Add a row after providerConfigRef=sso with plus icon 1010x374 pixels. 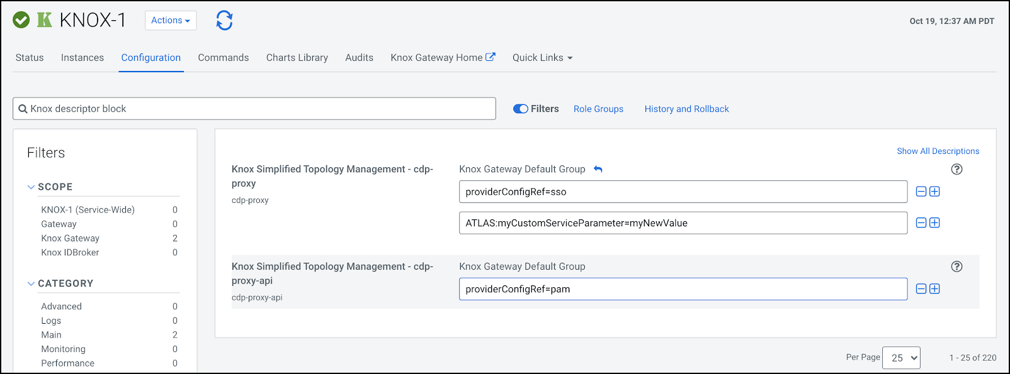pyautogui.click(x=934, y=192)
